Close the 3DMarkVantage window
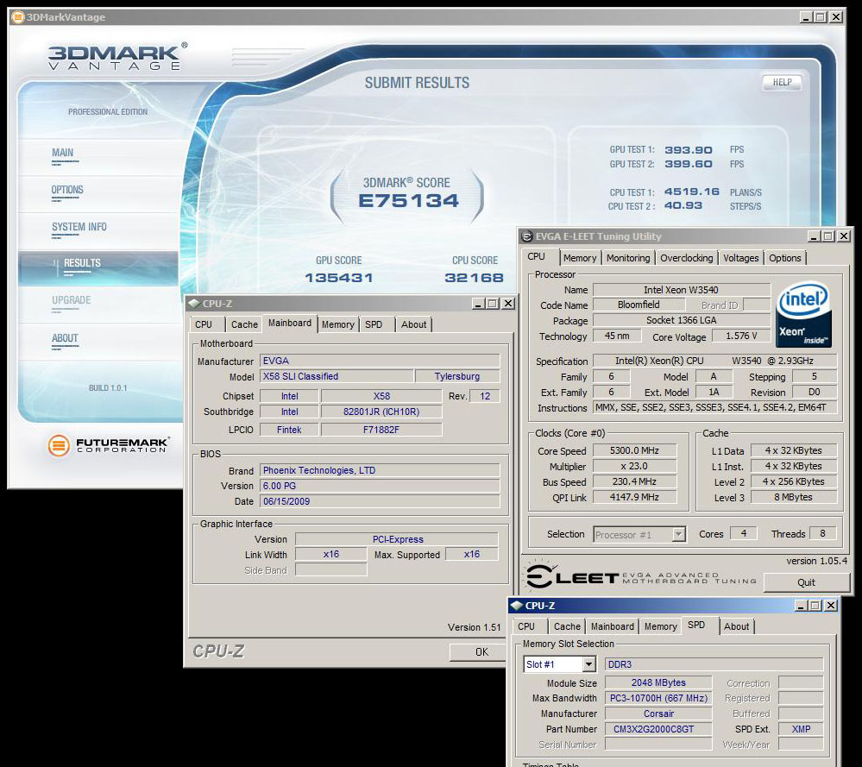The image size is (862, 767). pyautogui.click(x=835, y=17)
